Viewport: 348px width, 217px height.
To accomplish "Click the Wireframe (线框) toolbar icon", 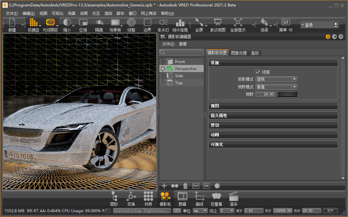I will click(131, 23).
